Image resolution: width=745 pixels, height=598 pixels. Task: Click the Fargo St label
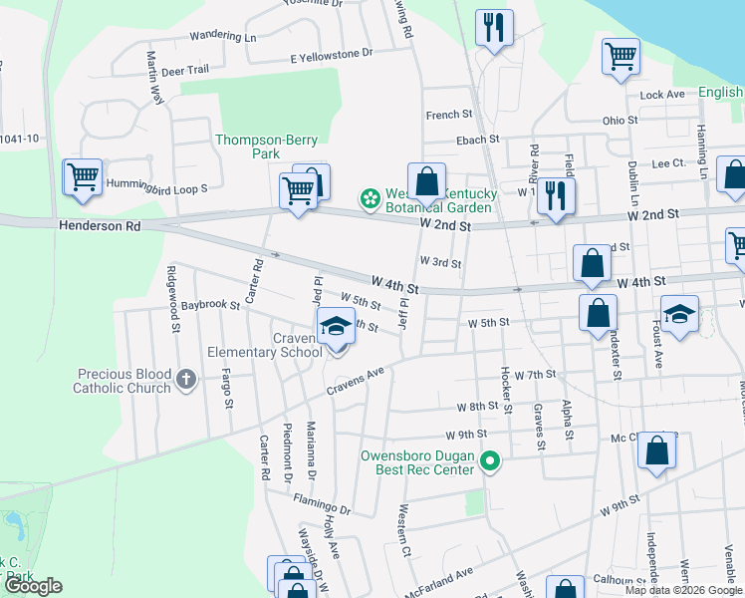(x=228, y=389)
